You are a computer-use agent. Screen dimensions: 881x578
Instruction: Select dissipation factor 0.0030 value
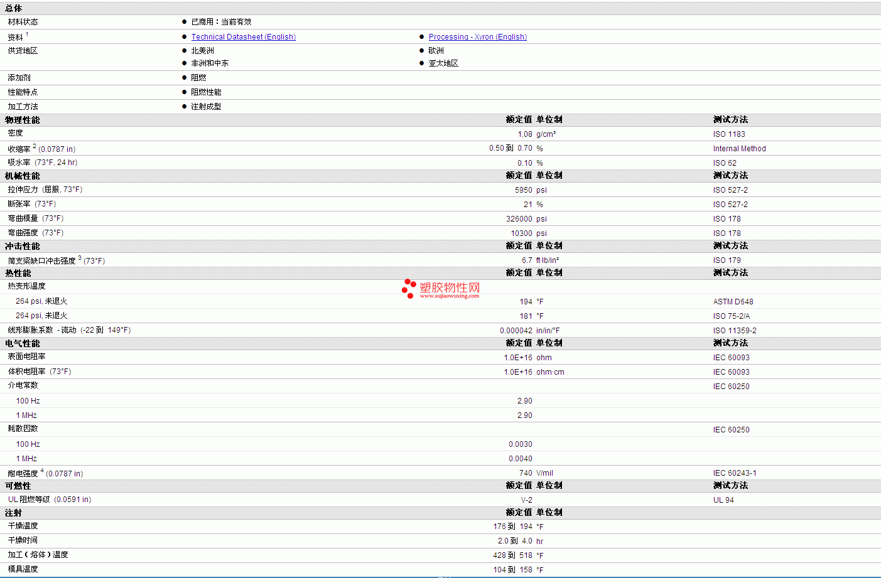click(520, 444)
